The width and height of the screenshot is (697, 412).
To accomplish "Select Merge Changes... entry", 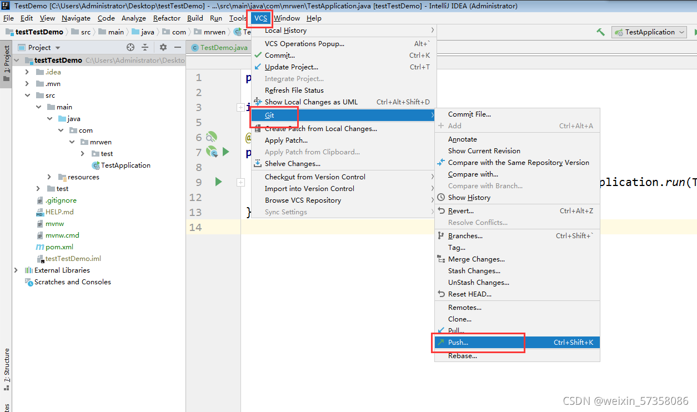I will (517, 259).
